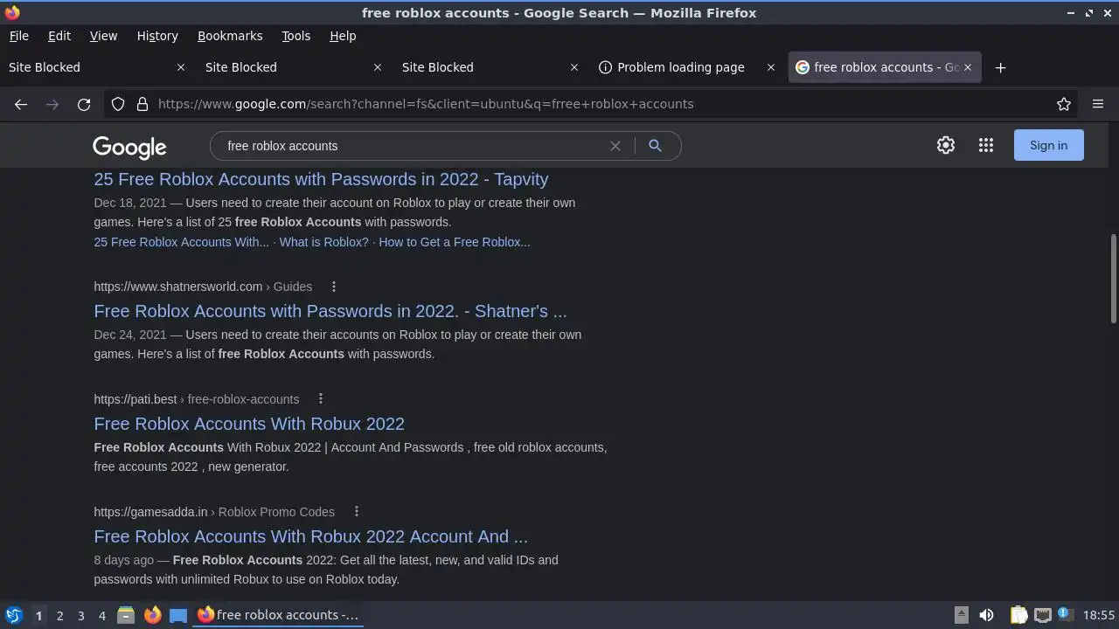Open the File menu
Image resolution: width=1119 pixels, height=629 pixels.
pos(18,36)
